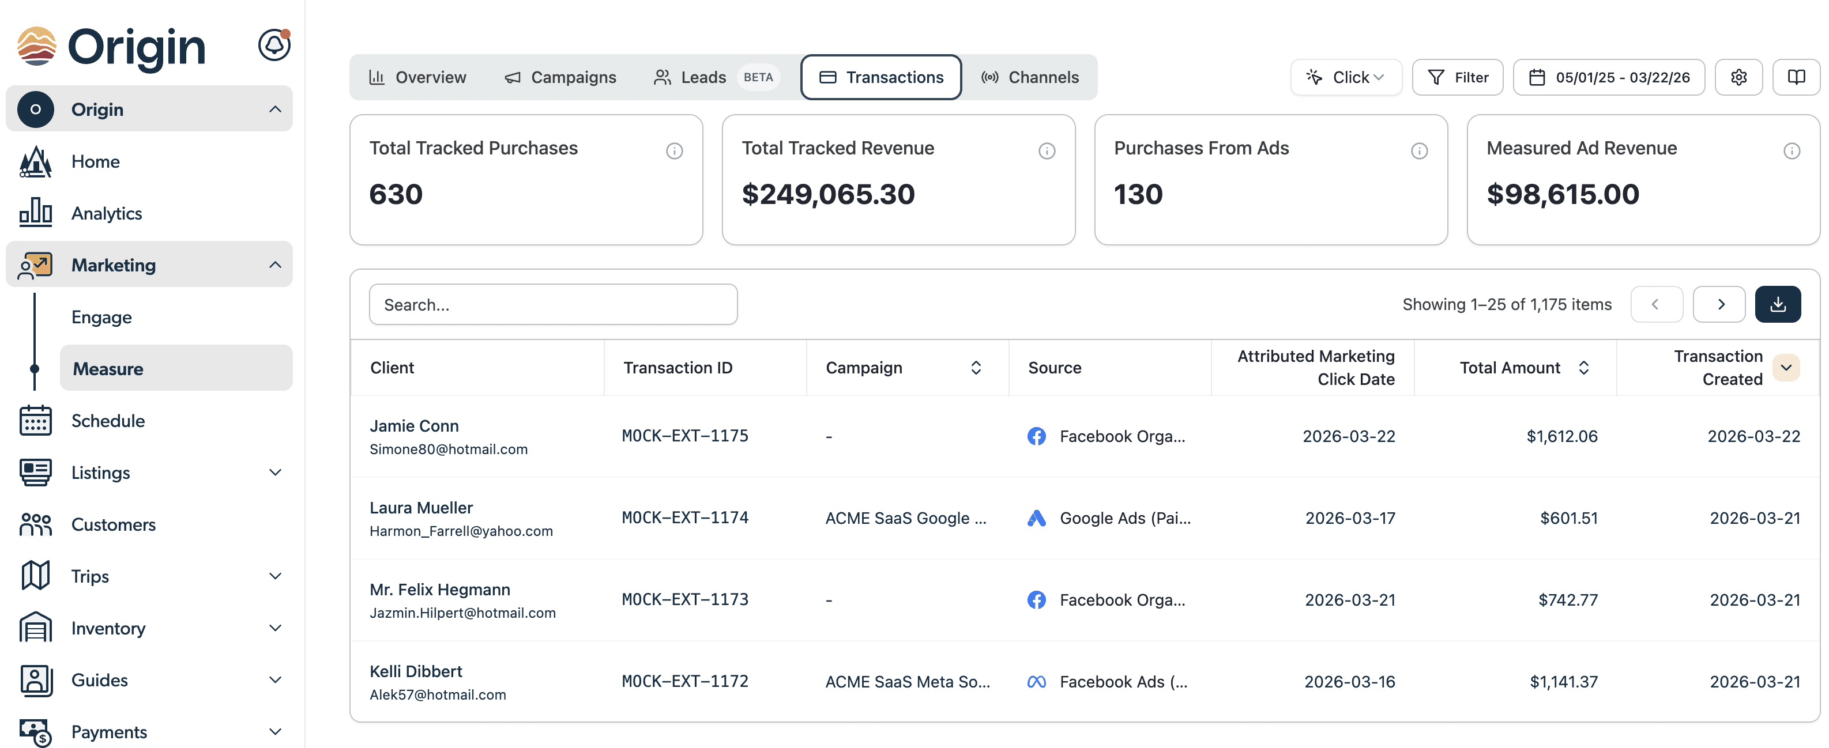Click the download export icon button
This screenshot has height=748, width=1829.
[1777, 304]
